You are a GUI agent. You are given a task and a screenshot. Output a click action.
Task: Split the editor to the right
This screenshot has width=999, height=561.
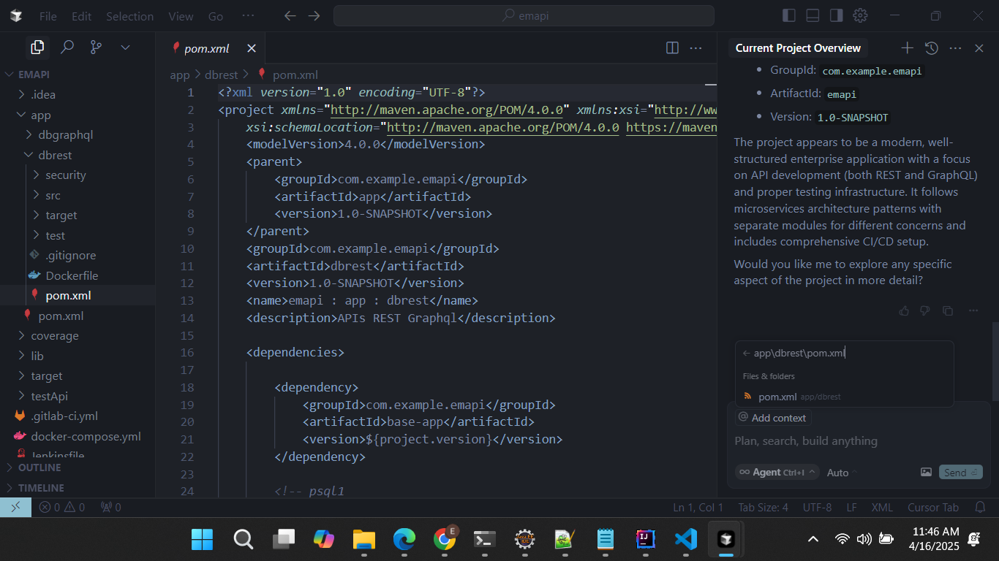coord(673,48)
